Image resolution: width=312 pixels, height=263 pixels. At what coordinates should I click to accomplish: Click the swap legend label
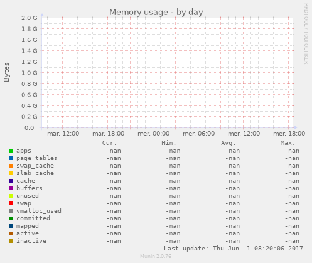(x=24, y=203)
